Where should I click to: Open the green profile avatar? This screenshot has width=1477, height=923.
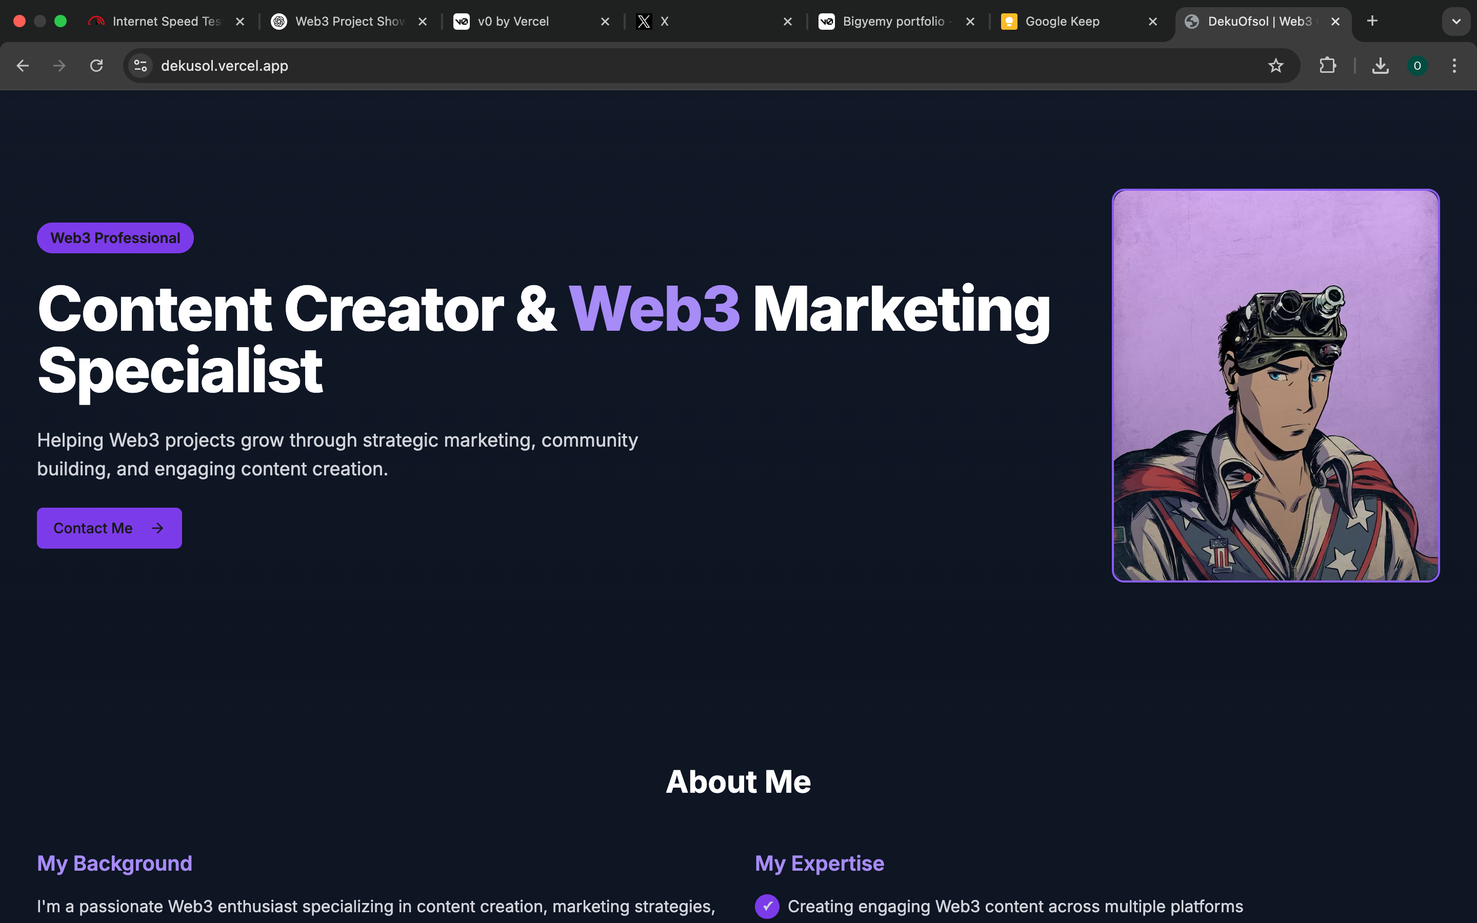coord(1417,65)
